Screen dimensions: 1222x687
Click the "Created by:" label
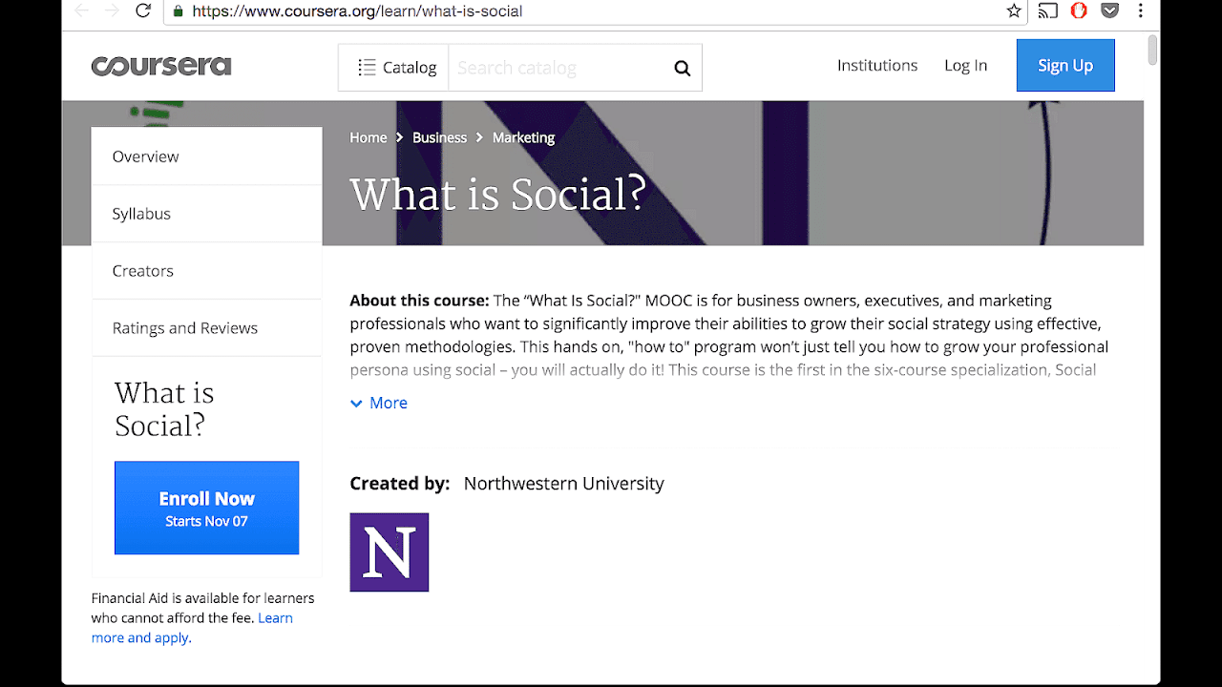pos(399,484)
